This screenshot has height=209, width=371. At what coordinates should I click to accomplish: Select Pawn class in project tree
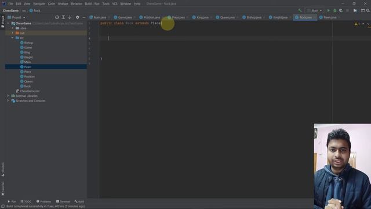pos(28,67)
